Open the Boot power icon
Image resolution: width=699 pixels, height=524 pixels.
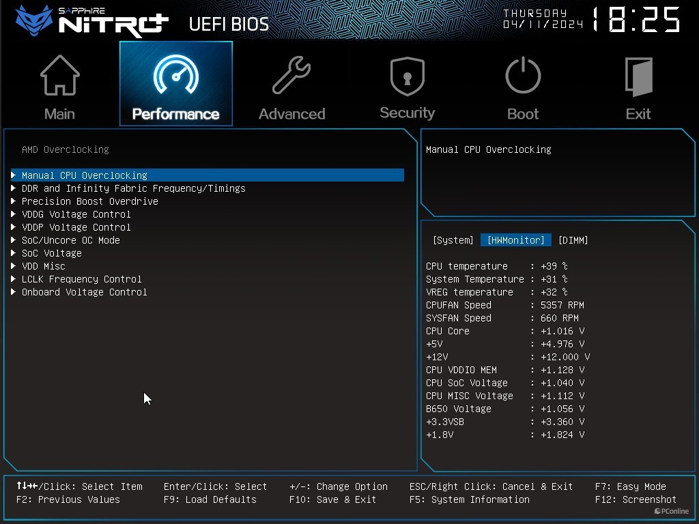tap(523, 75)
